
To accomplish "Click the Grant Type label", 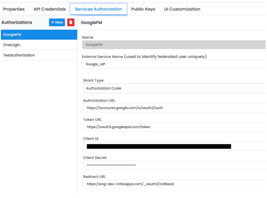I will pyautogui.click(x=93, y=80).
